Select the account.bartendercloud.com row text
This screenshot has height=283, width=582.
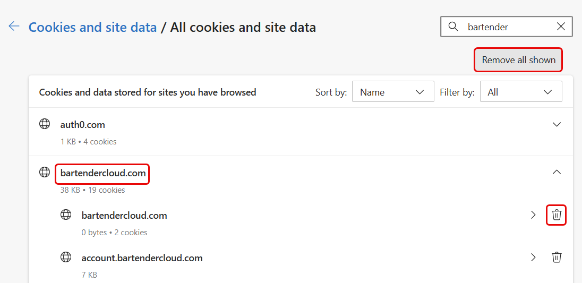click(x=142, y=258)
